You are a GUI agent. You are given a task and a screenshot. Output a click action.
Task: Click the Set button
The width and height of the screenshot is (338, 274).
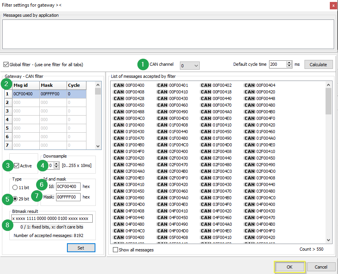pos(81,248)
